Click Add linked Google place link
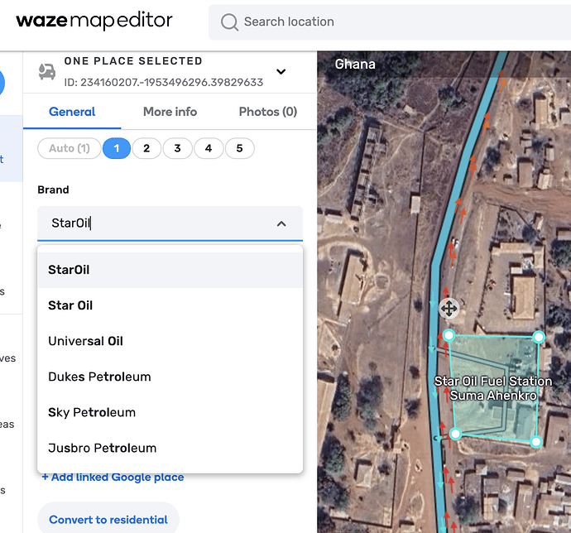Screen dimensions: 571x533 113,477
